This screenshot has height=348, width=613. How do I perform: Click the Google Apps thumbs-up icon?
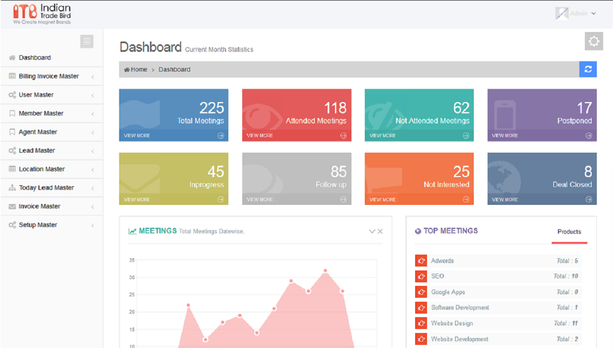click(421, 292)
